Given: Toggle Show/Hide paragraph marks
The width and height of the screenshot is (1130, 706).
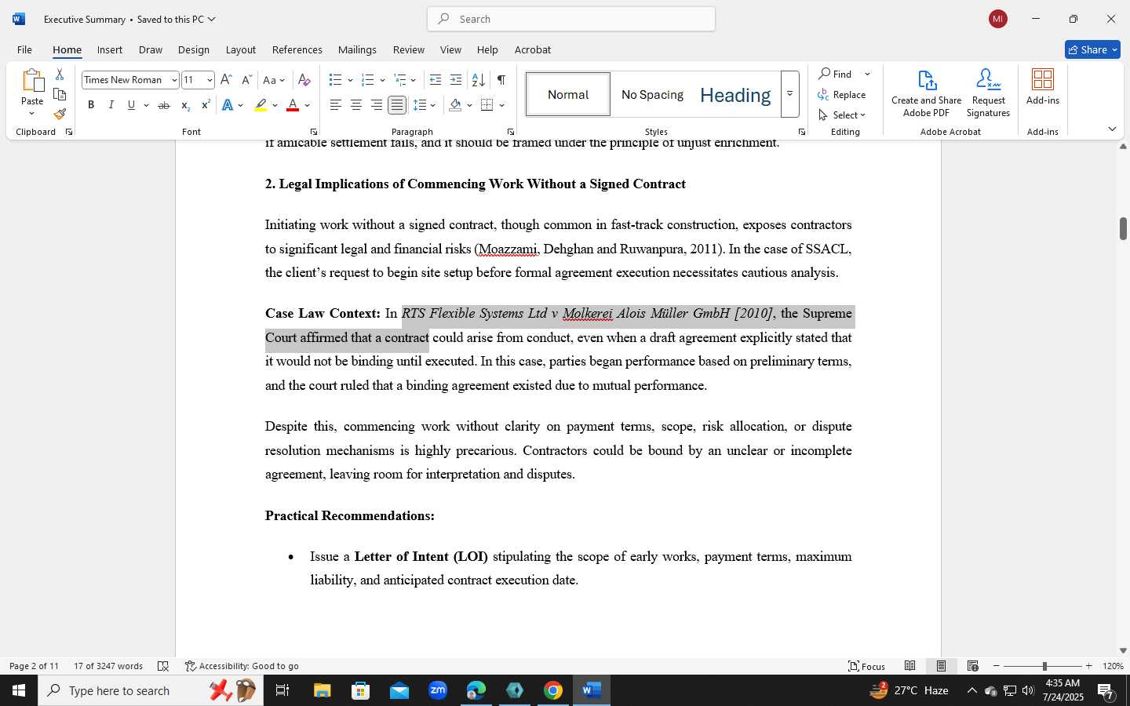Looking at the screenshot, I should (x=501, y=80).
